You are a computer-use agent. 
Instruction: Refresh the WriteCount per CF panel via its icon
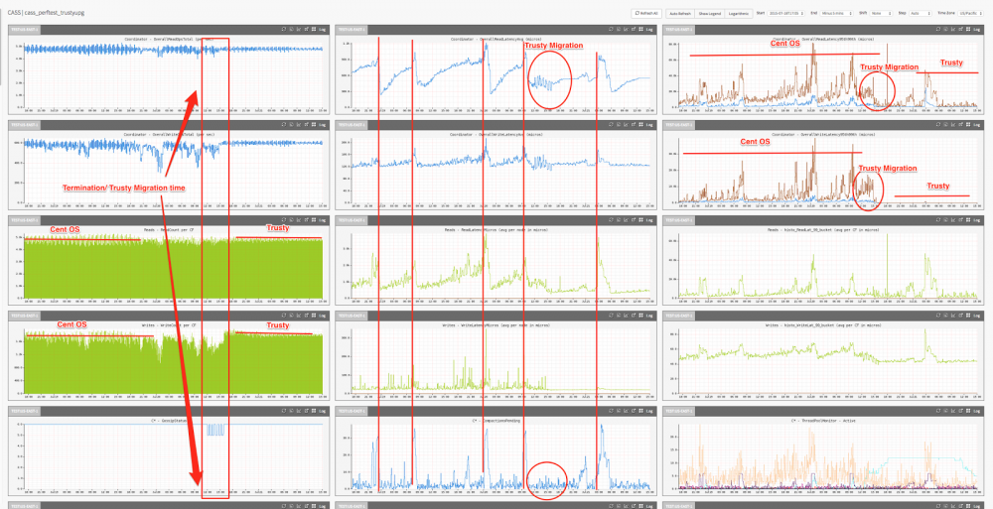pos(282,315)
